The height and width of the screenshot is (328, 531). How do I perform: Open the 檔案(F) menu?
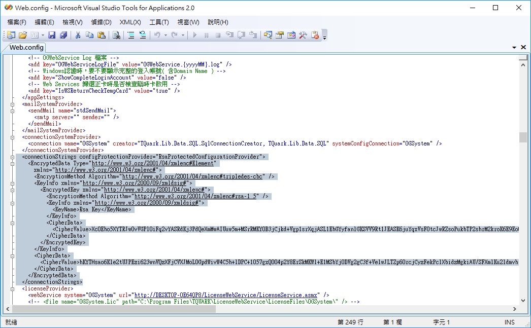17,22
